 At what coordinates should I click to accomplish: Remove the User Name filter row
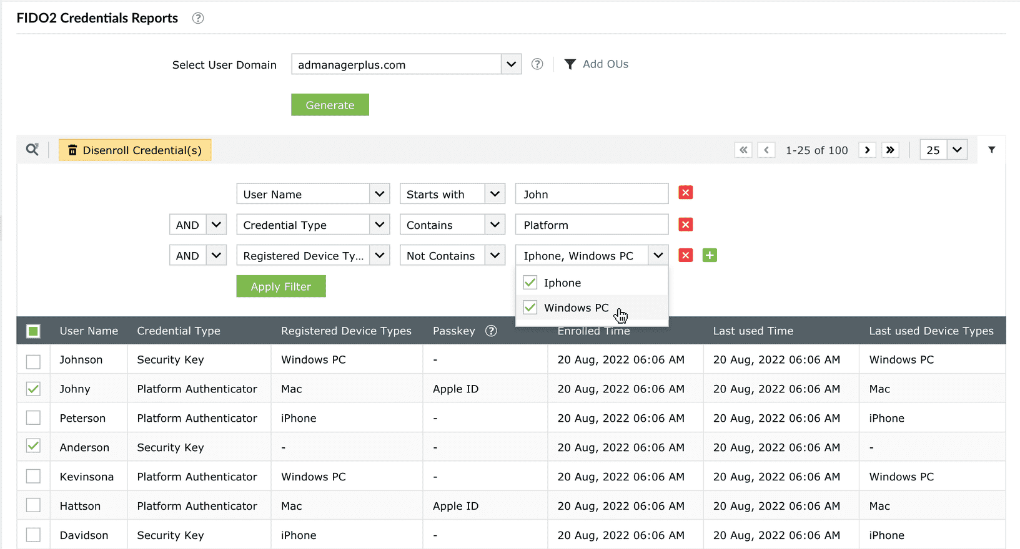685,193
